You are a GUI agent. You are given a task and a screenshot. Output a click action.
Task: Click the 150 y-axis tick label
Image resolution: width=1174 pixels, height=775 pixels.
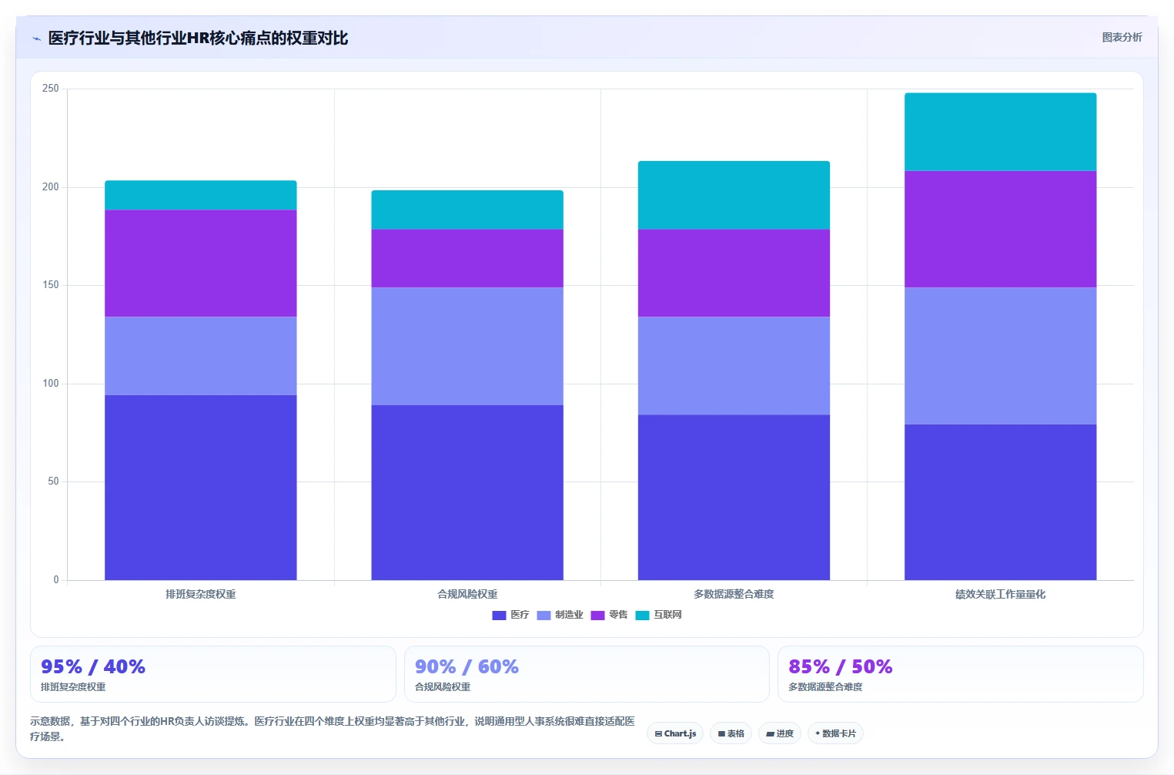tap(51, 285)
